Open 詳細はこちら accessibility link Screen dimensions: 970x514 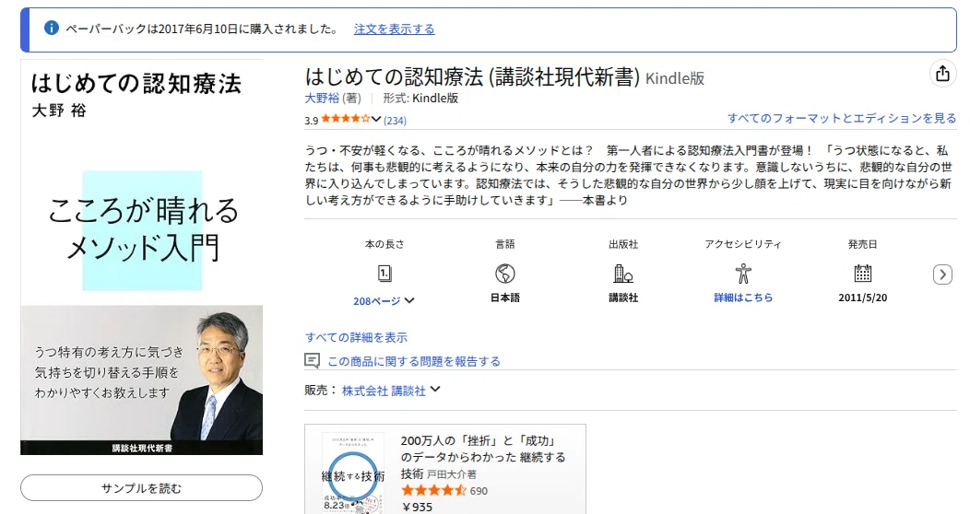pyautogui.click(x=743, y=298)
